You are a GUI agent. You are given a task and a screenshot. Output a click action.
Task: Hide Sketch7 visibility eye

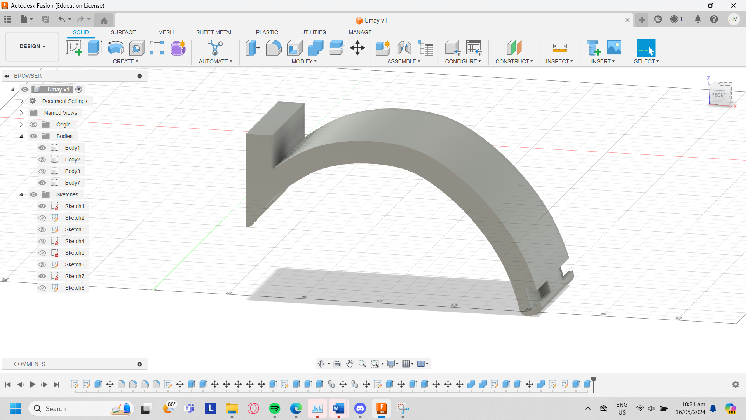(x=42, y=276)
